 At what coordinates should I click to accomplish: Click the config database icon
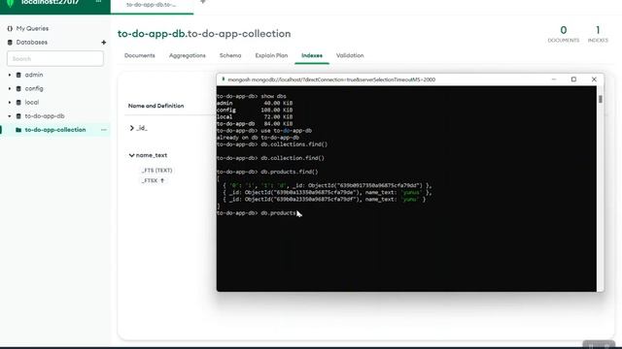[18, 88]
